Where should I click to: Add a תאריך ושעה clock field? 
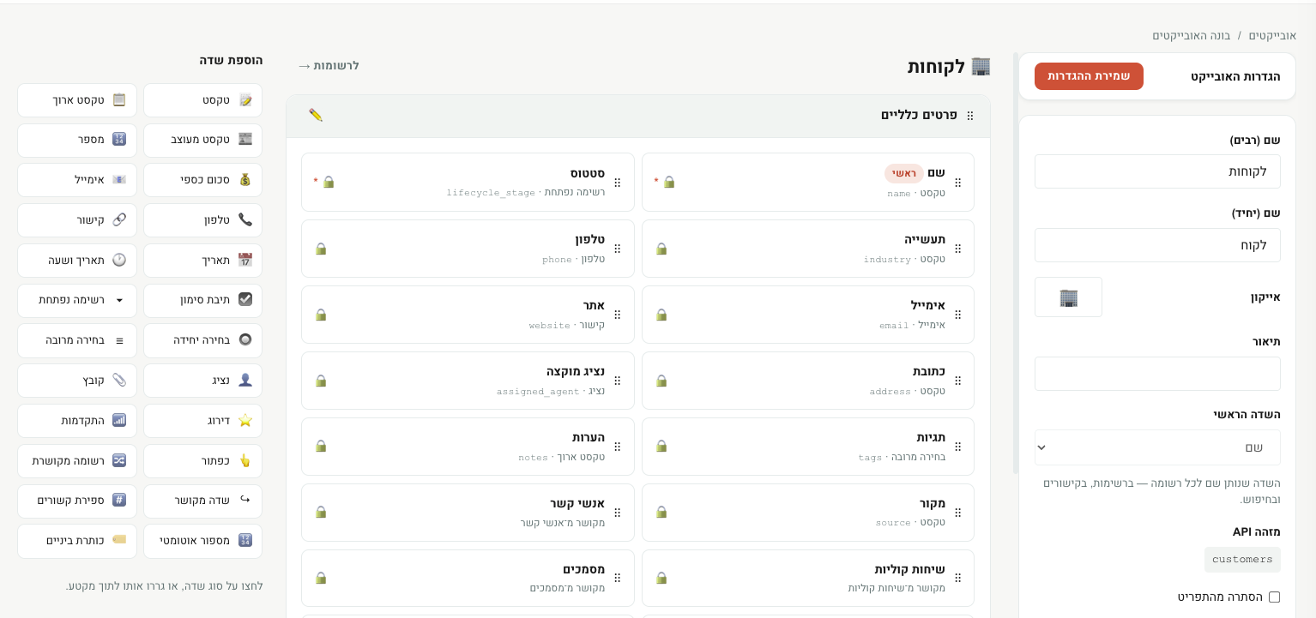coord(77,261)
